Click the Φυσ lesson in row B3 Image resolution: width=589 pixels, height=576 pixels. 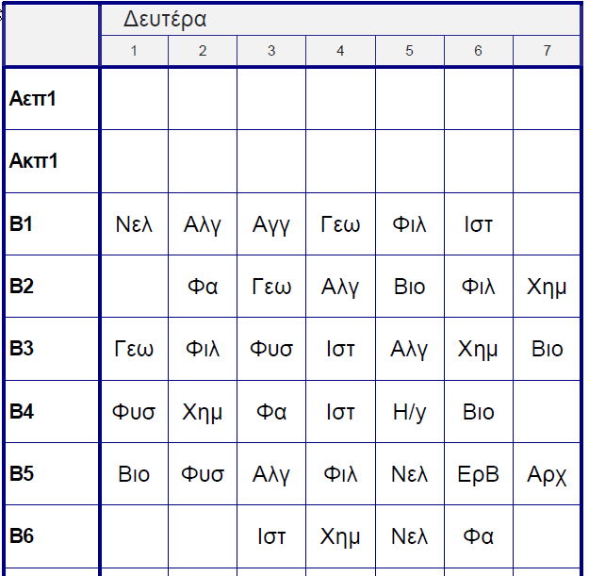click(271, 349)
